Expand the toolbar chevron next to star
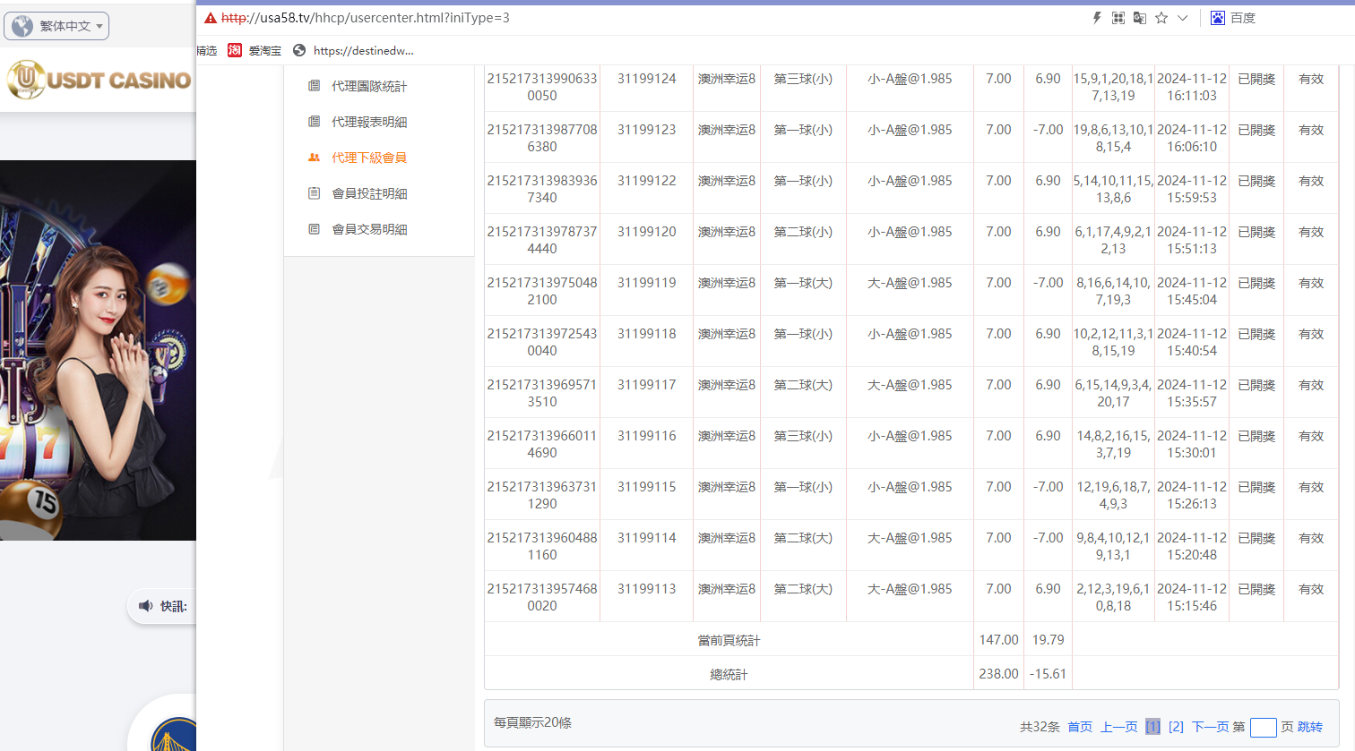1355x751 pixels. click(1182, 17)
